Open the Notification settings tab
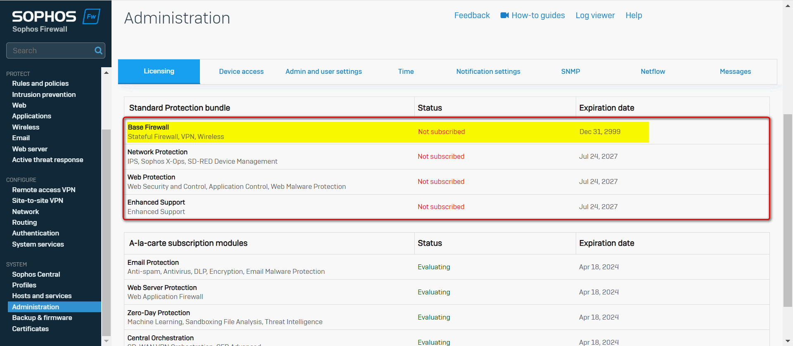This screenshot has width=793, height=346. (x=488, y=71)
